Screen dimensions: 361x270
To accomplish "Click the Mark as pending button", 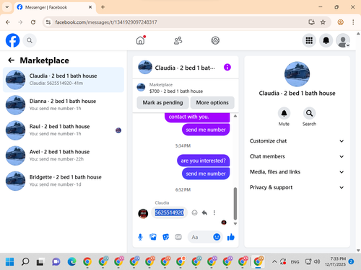I will (x=162, y=102).
